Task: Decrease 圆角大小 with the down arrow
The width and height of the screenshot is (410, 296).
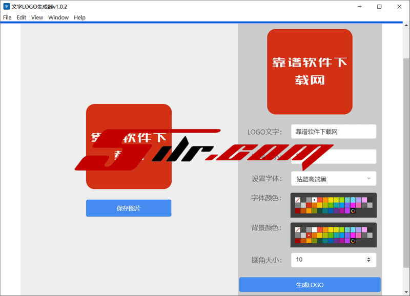Action: tap(368, 261)
